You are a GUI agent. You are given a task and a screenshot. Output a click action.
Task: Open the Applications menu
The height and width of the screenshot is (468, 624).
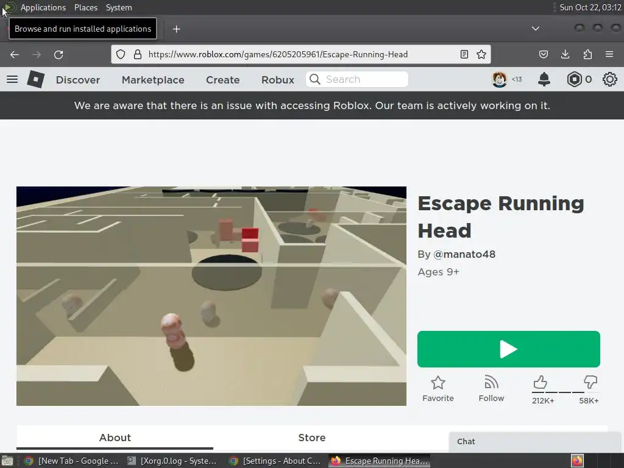pyautogui.click(x=43, y=7)
